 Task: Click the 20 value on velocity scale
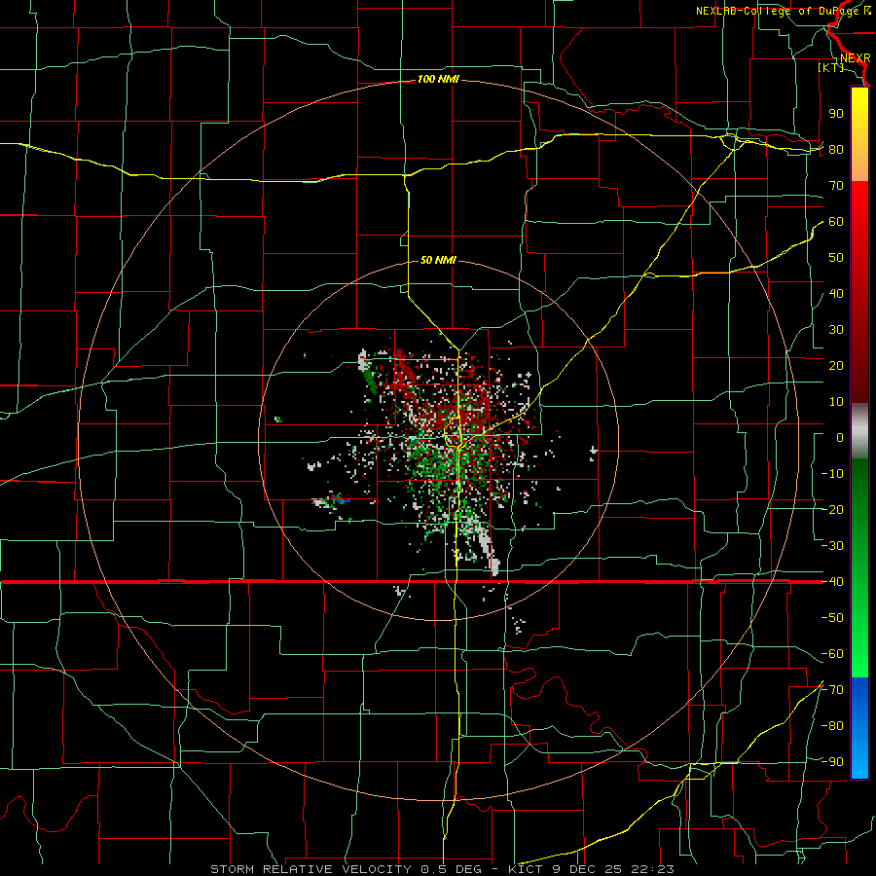[x=836, y=366]
